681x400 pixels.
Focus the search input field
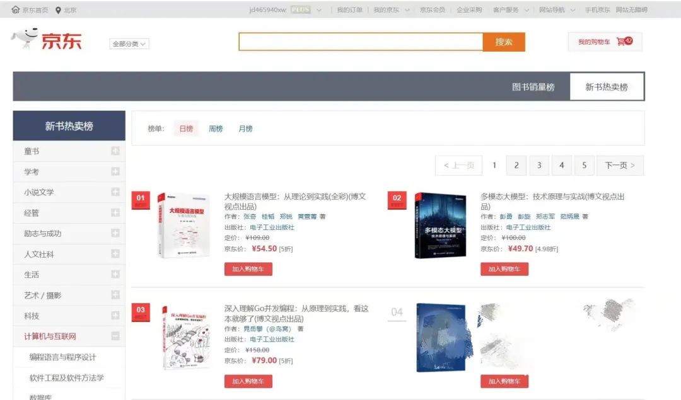click(361, 42)
